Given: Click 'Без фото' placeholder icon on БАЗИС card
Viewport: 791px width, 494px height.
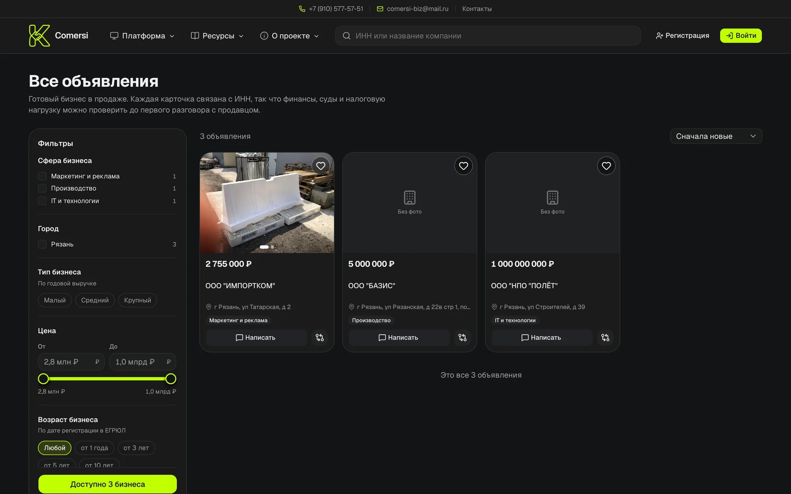Looking at the screenshot, I should click(410, 198).
